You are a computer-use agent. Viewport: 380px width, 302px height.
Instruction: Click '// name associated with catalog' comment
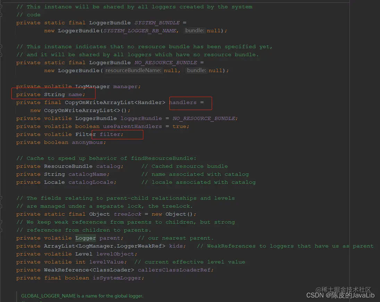click(x=195, y=174)
